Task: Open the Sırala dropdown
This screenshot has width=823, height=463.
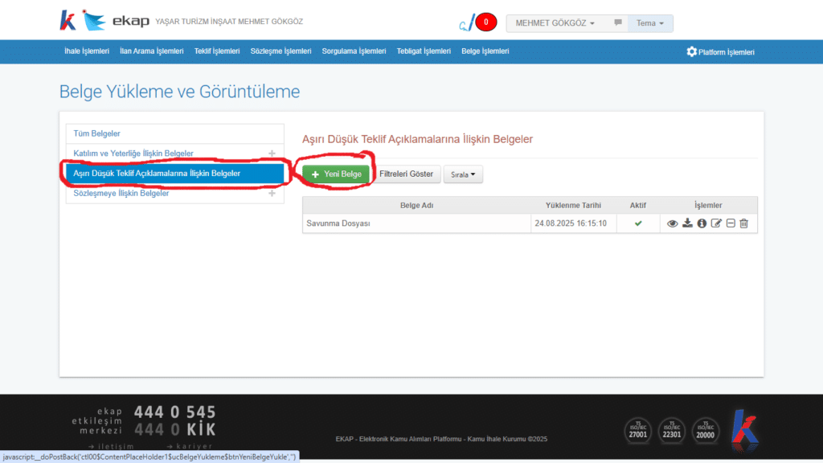Action: 462,174
